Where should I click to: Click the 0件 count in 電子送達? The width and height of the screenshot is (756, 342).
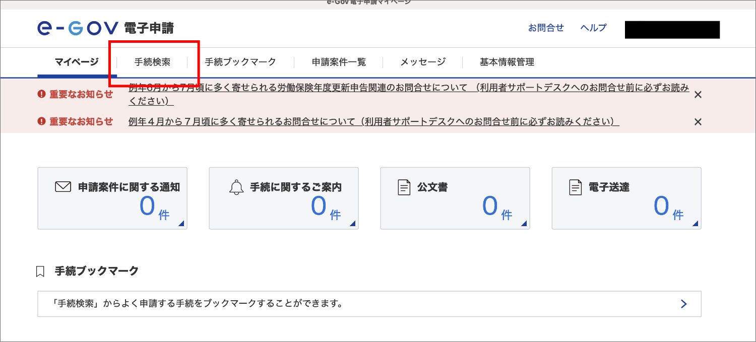(x=668, y=208)
